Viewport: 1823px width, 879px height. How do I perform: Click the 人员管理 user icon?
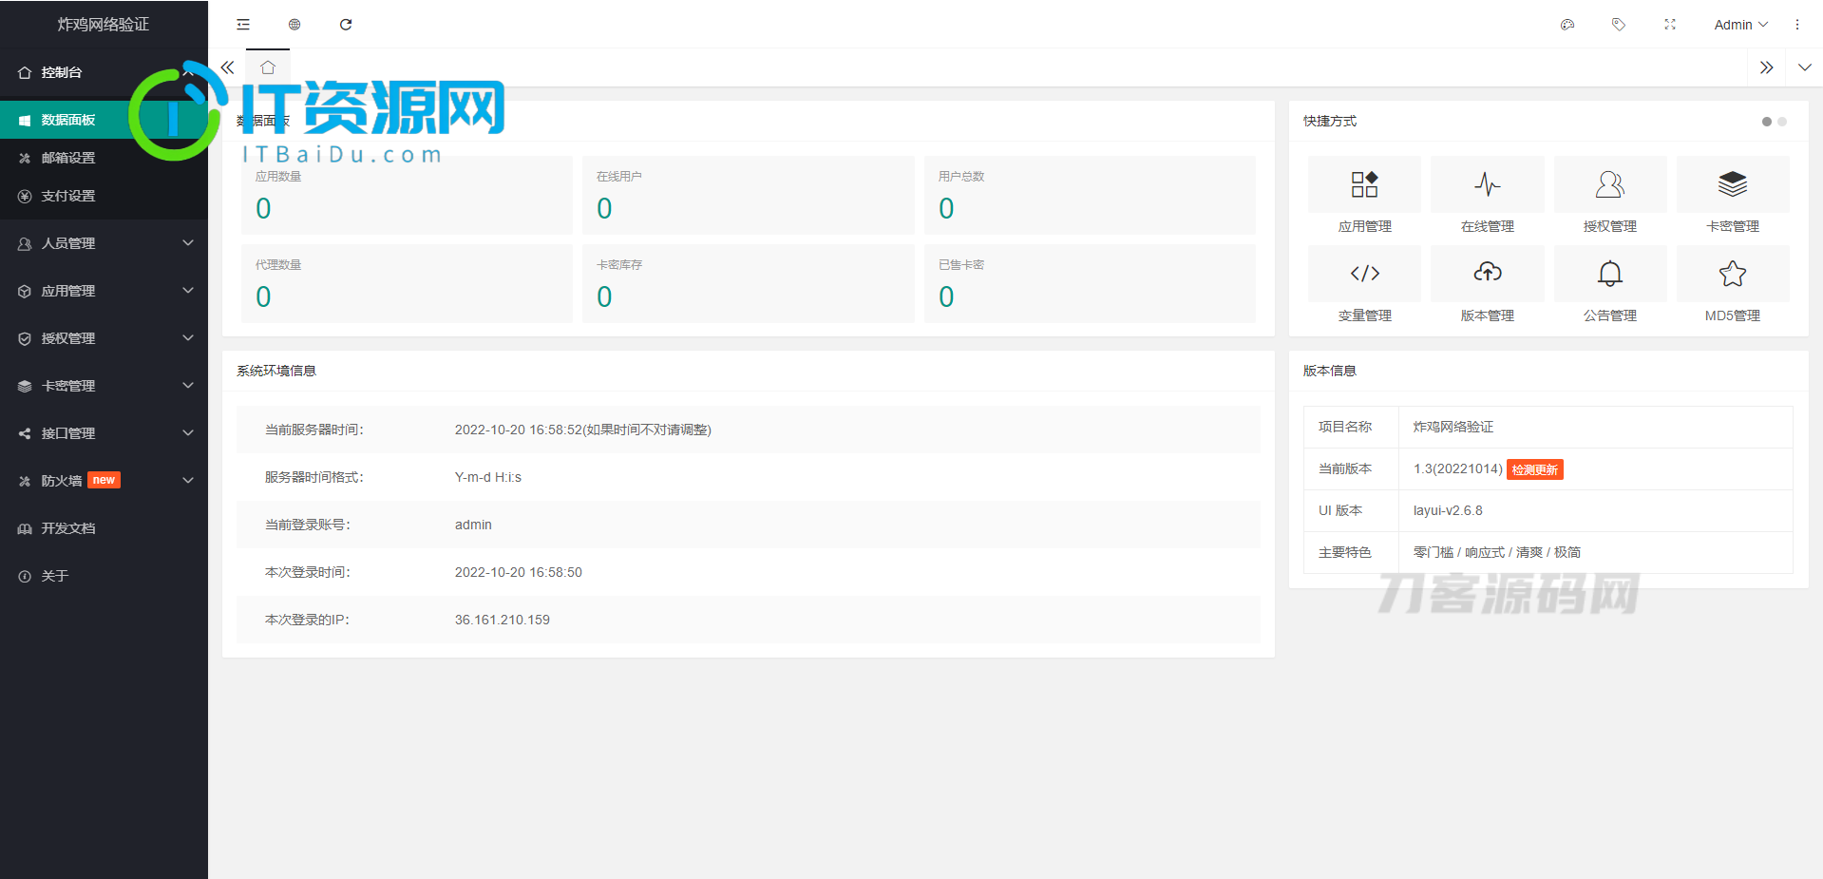(x=25, y=243)
